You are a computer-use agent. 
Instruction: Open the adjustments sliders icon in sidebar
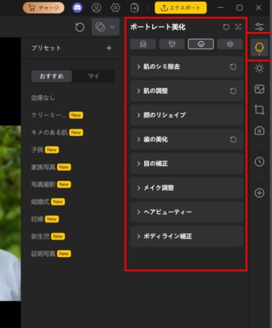[260, 27]
